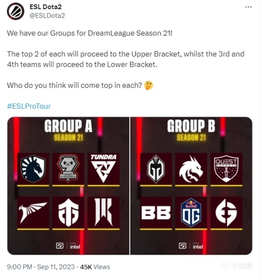The height and width of the screenshot is (277, 260).
Task: Click the 9:00 PM Sep 11, 2023 timestamp
Action: click(x=41, y=267)
